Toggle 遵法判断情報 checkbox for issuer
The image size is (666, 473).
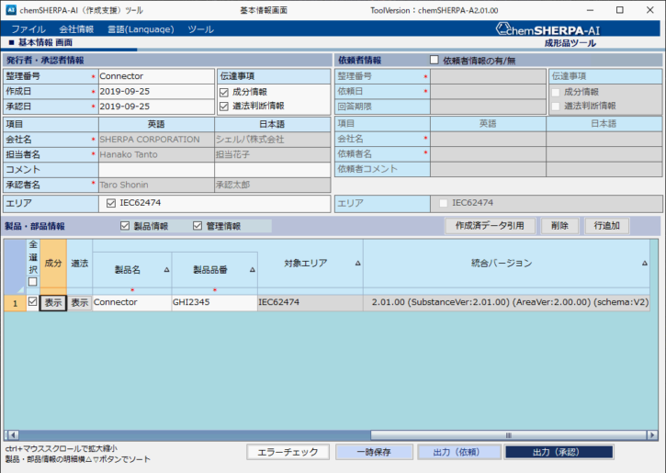224,106
